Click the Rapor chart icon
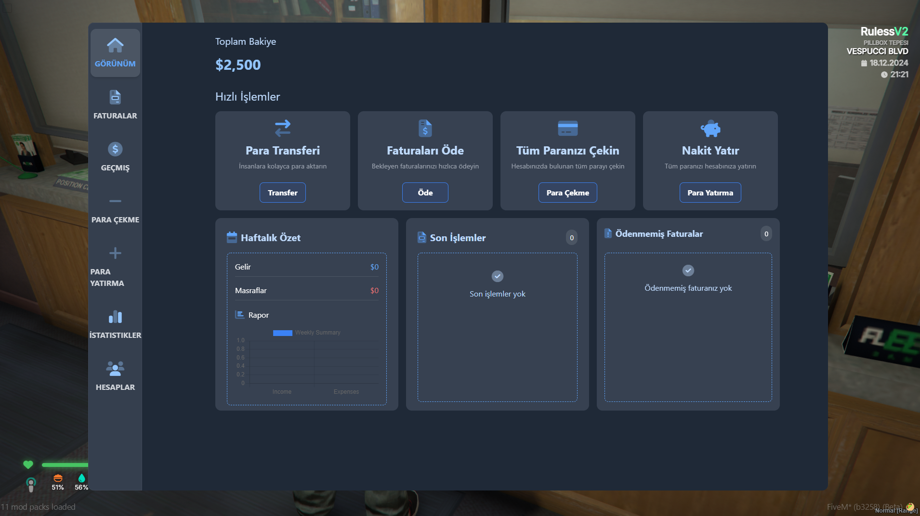Screen dimensions: 920x516 coord(239,315)
